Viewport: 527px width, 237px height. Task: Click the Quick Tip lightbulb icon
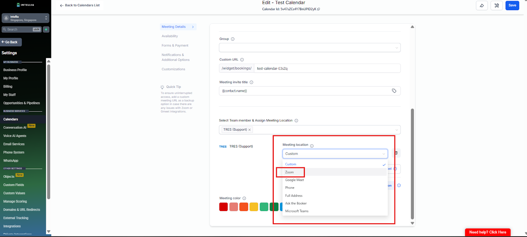pos(162,87)
